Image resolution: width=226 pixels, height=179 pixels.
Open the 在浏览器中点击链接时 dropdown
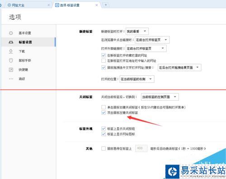pos(152,40)
